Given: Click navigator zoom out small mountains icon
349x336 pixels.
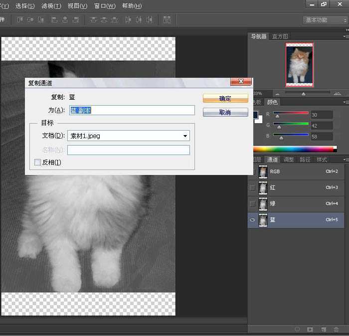Looking at the screenshot, I should [x=278, y=93].
